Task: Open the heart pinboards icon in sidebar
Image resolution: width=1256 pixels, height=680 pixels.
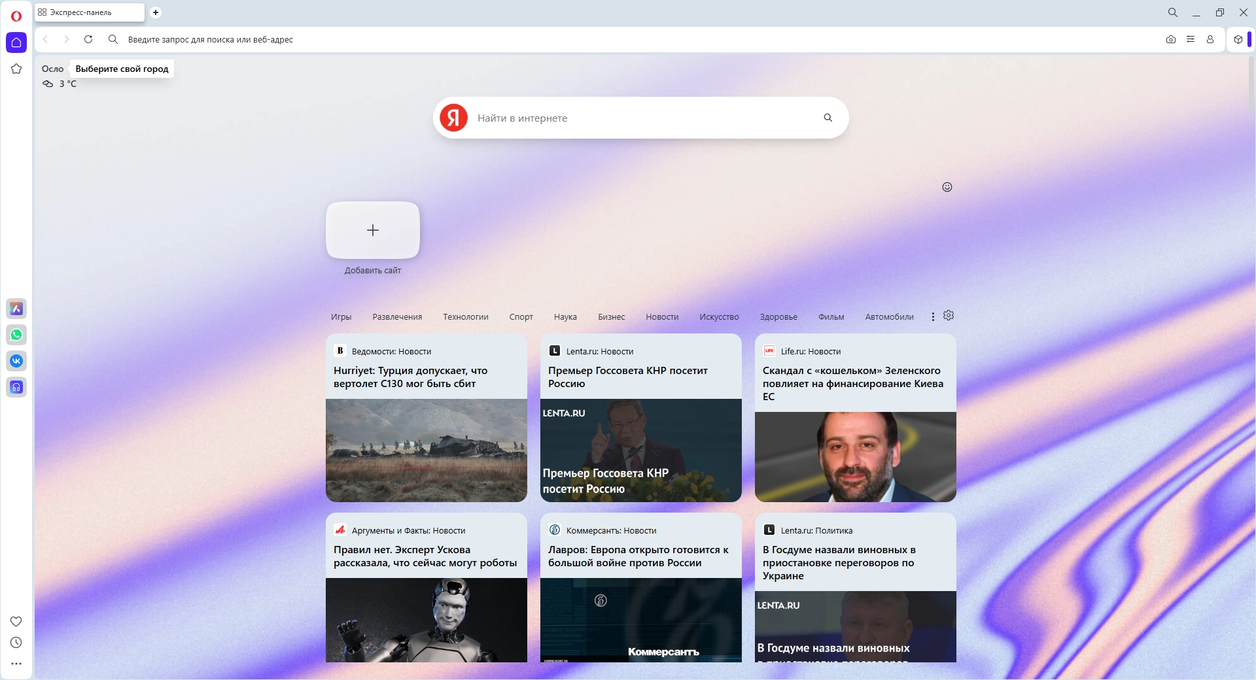Action: tap(16, 621)
